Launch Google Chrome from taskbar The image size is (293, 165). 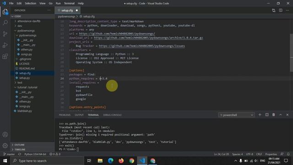pos(131,161)
